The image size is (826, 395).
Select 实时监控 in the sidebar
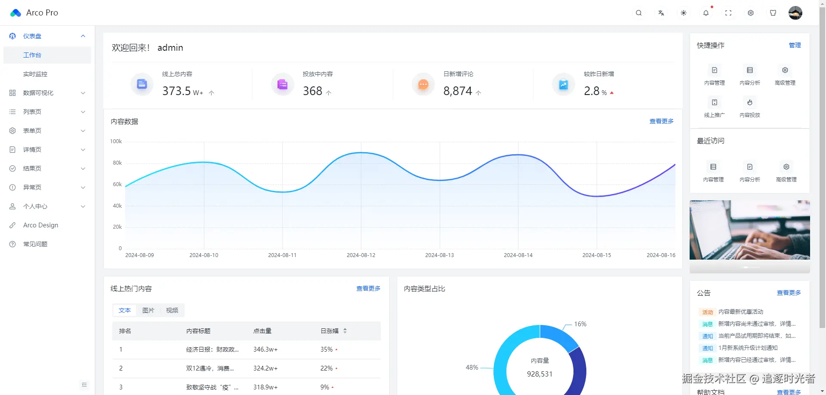pos(35,74)
